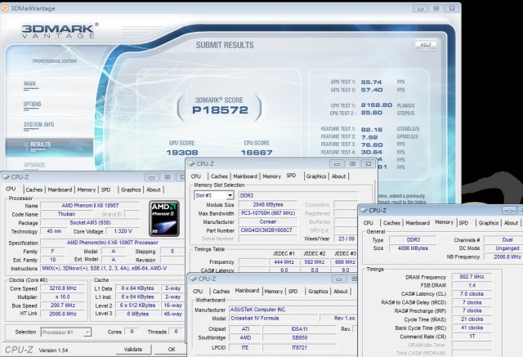Select CPU tab in CPU-Z SPD window
Image resolution: width=523 pixels, height=357 pixels.
click(x=196, y=176)
